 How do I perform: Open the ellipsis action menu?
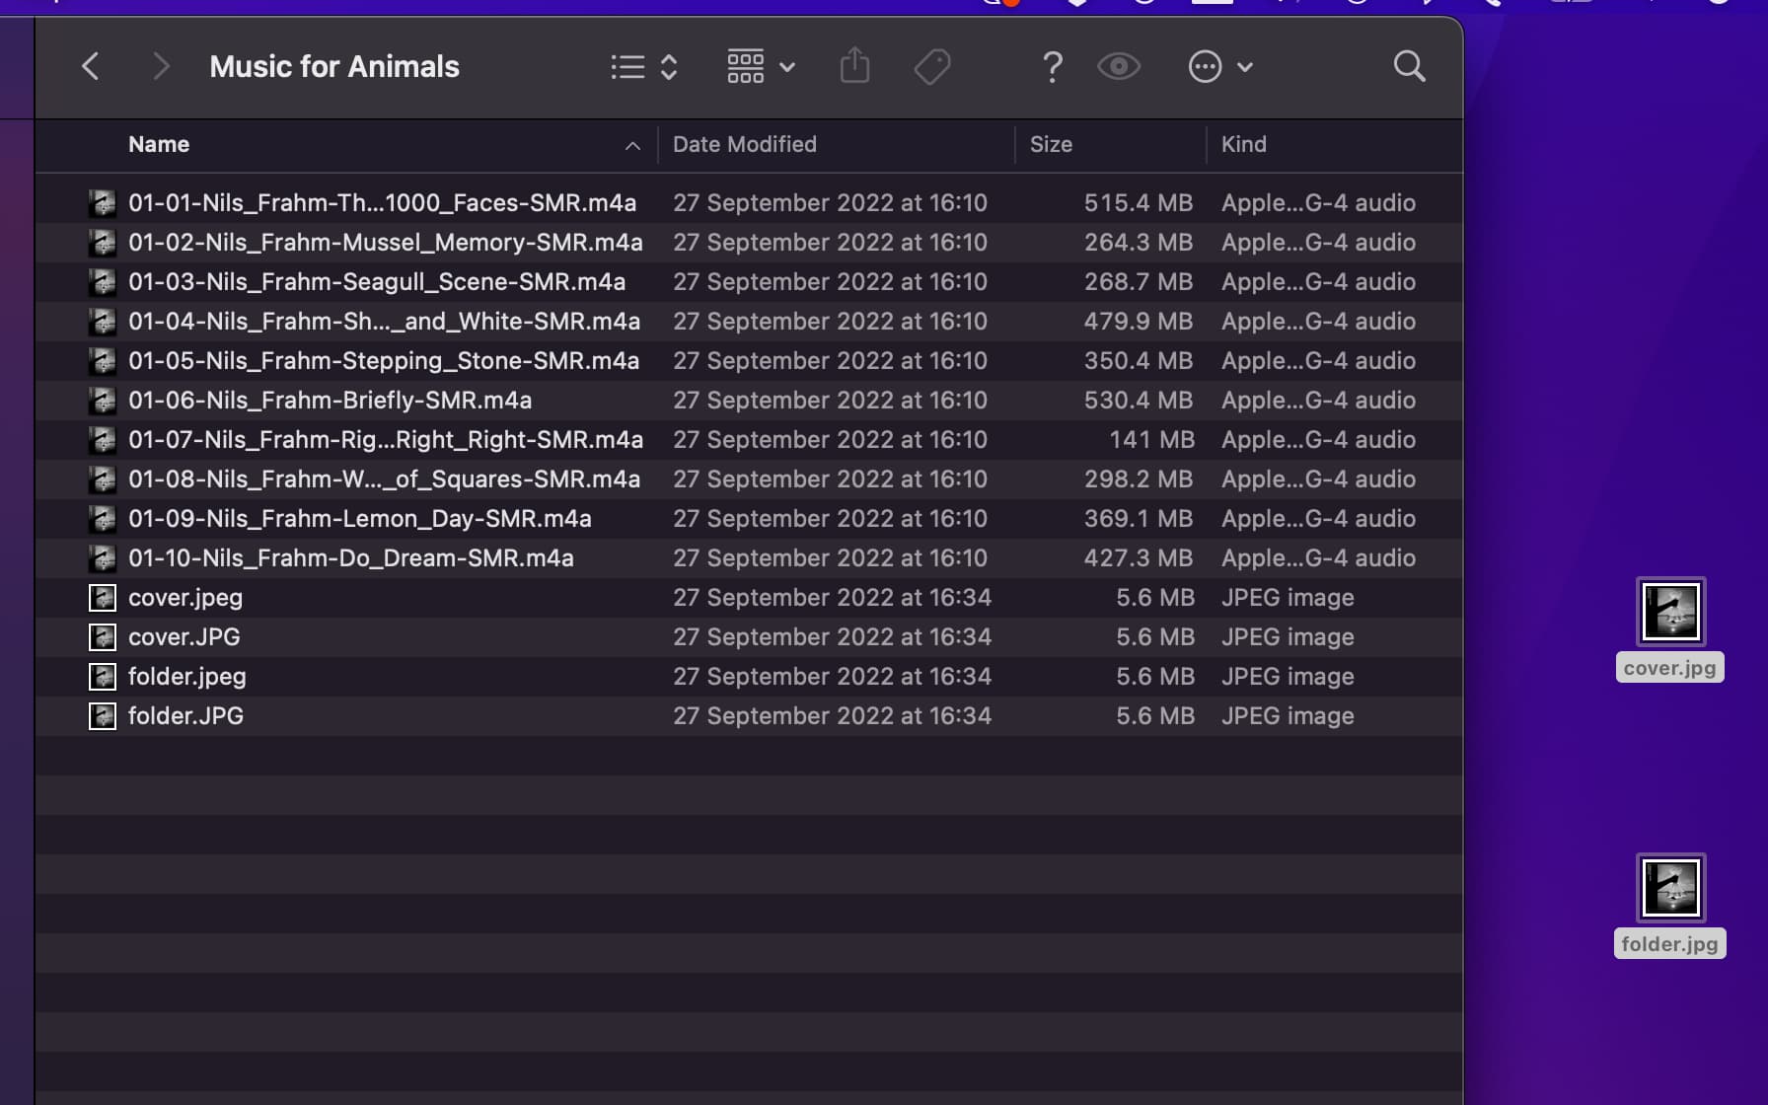[1219, 67]
